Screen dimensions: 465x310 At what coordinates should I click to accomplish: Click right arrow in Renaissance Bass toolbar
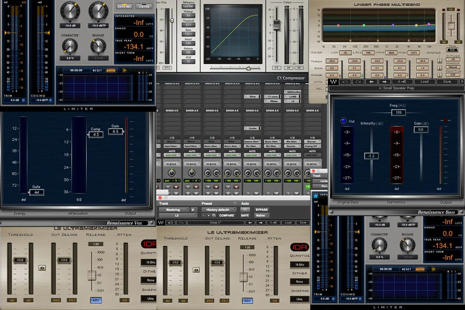[x=384, y=82]
